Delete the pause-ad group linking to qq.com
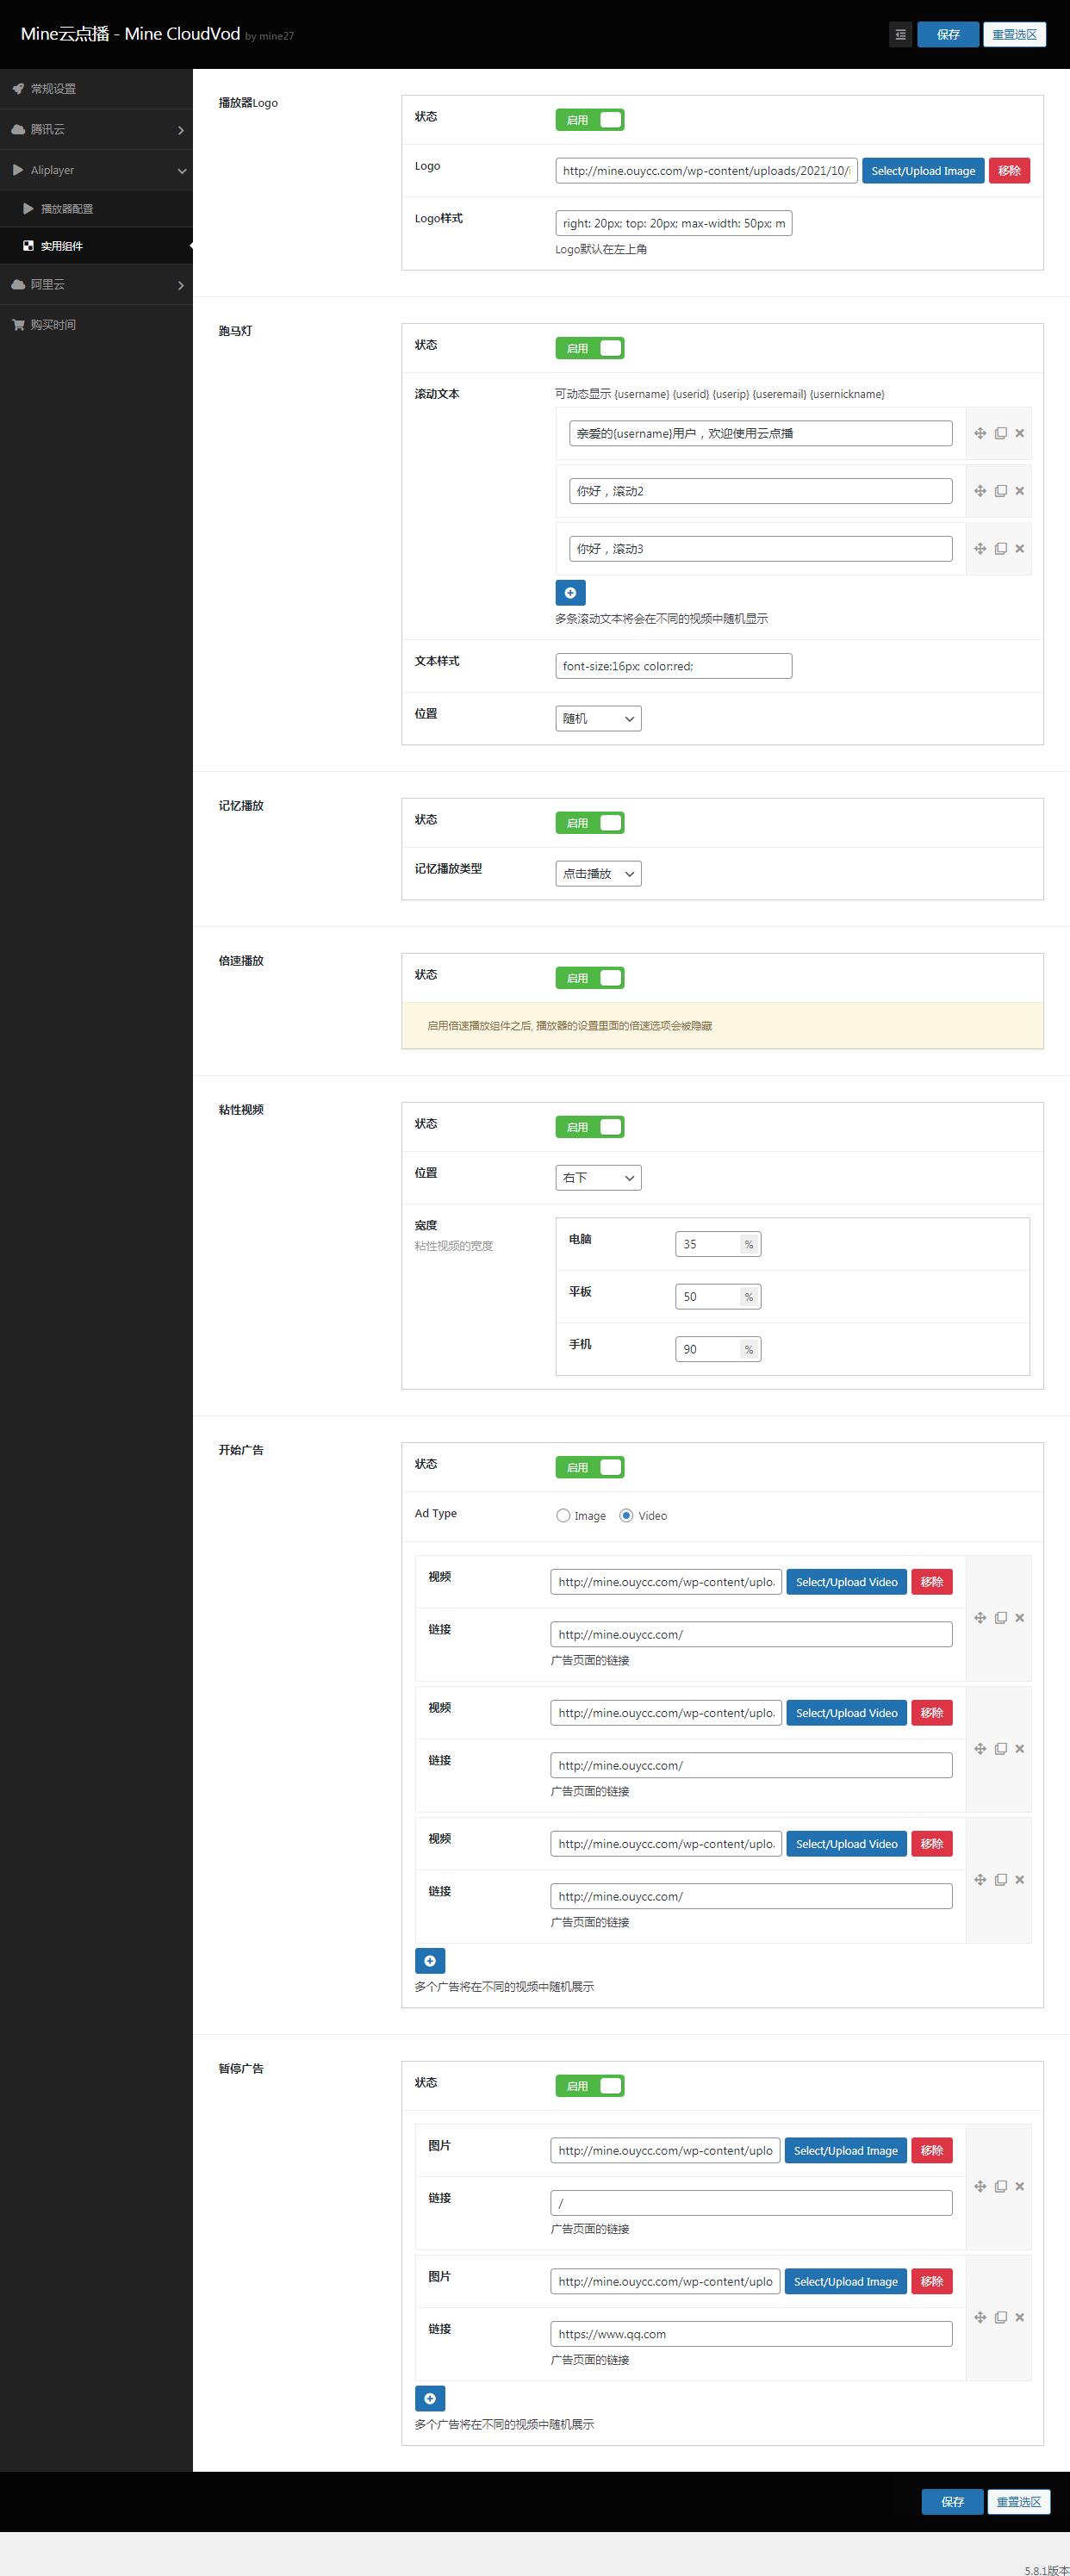Image resolution: width=1070 pixels, height=2576 pixels. click(1020, 2317)
